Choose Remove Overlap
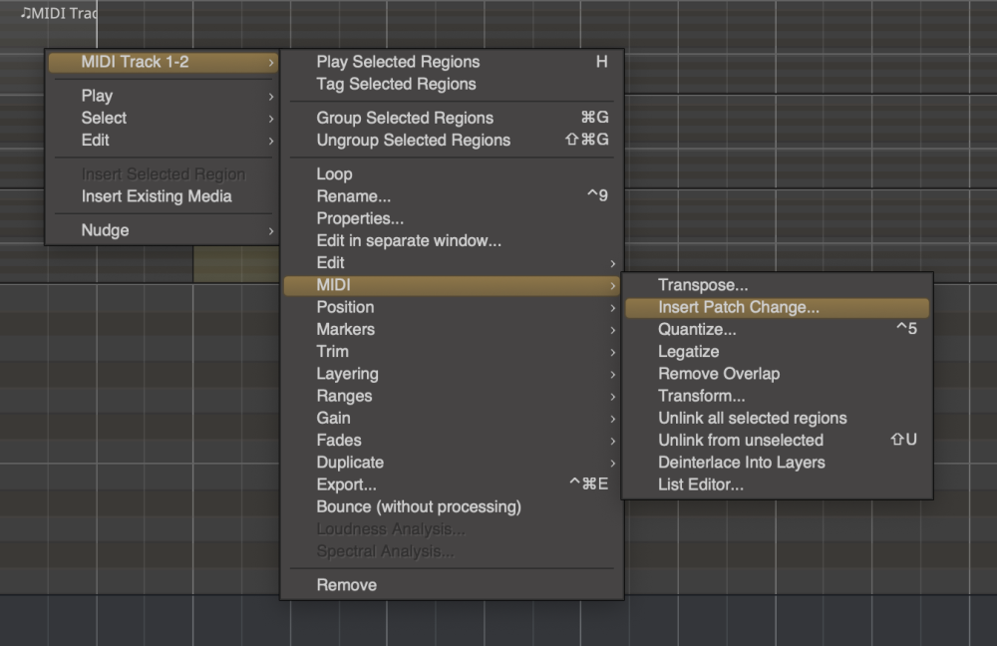 click(777, 375)
